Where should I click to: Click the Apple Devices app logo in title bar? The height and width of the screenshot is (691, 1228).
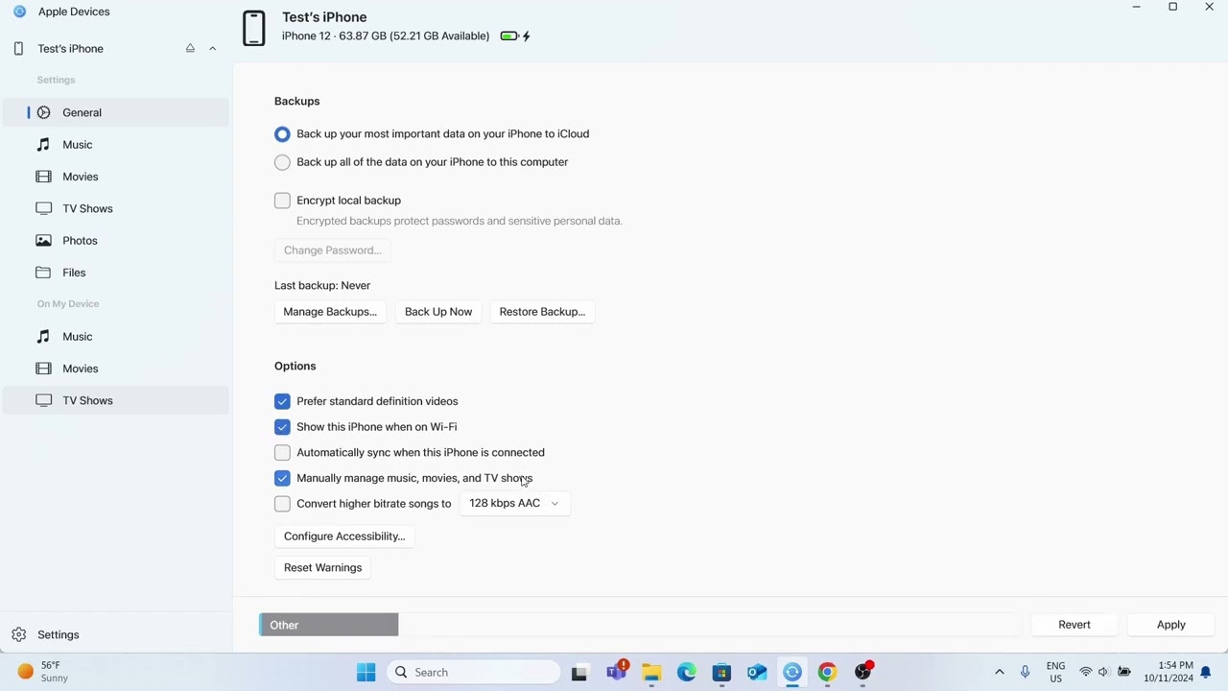(x=19, y=12)
